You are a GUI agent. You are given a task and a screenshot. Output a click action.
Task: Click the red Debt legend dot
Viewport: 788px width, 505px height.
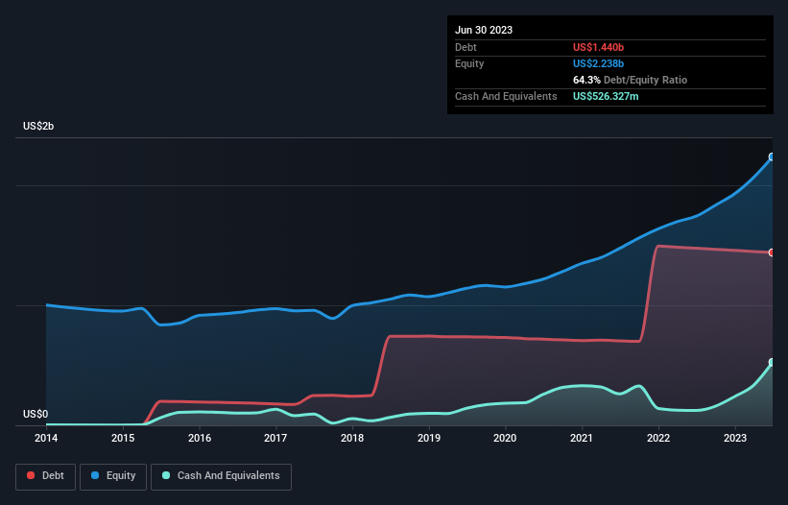(31, 475)
